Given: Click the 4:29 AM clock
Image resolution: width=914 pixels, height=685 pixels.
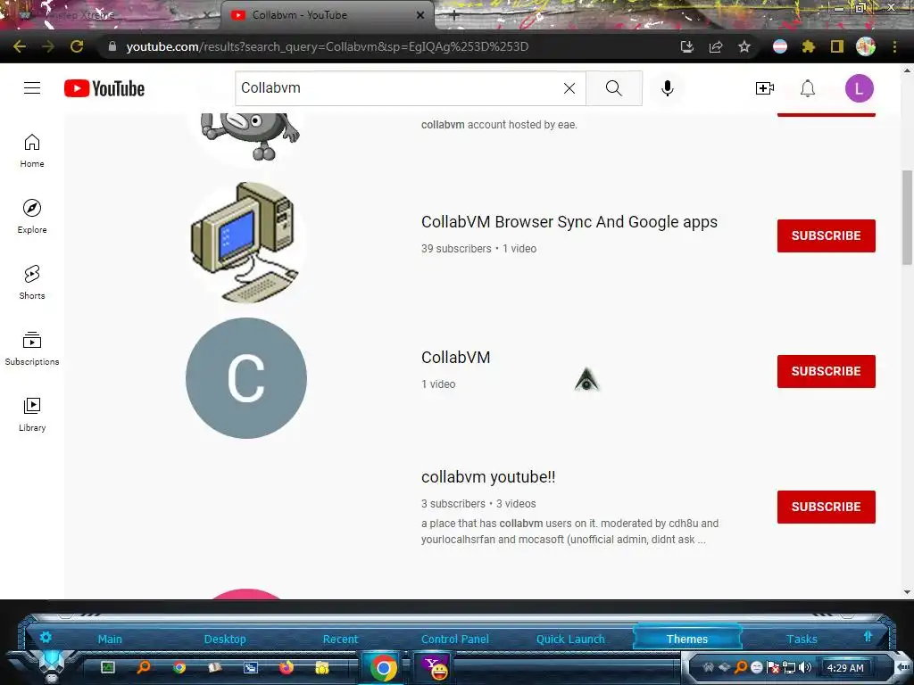Looking at the screenshot, I should pyautogui.click(x=845, y=668).
